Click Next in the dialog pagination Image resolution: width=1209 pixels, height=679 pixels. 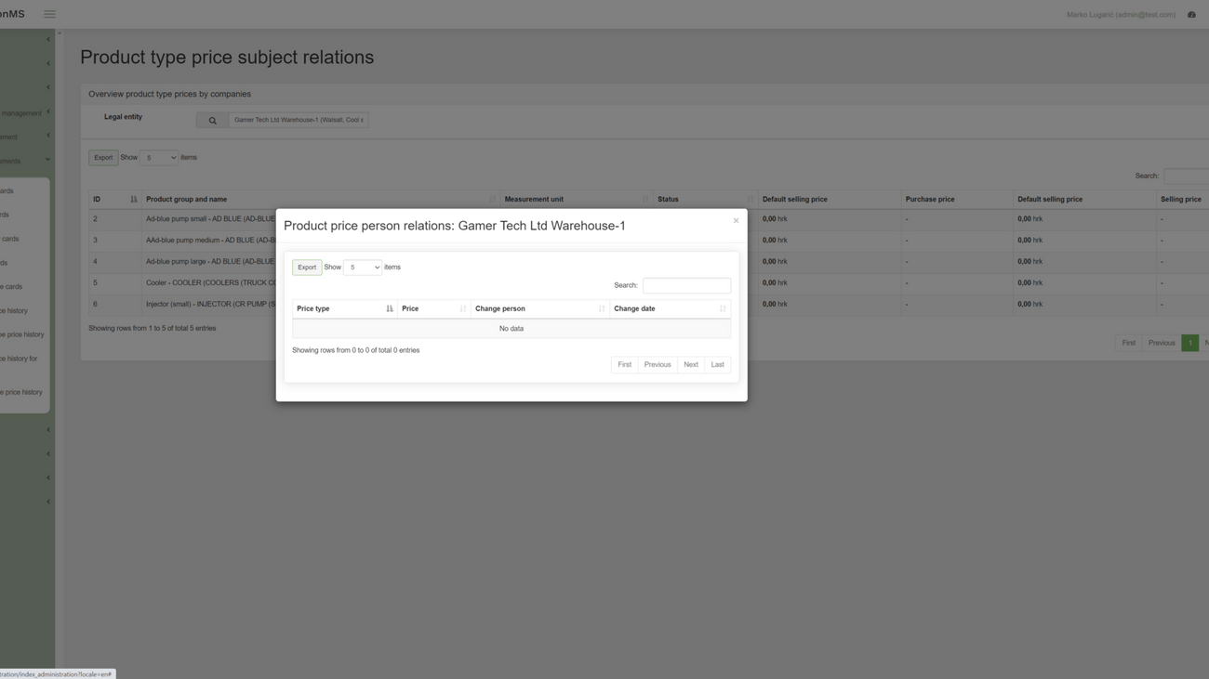691,365
